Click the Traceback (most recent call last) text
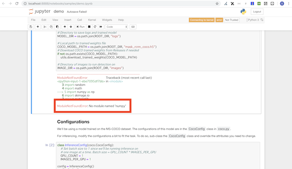Screen dimensions: 292x169 129,78
